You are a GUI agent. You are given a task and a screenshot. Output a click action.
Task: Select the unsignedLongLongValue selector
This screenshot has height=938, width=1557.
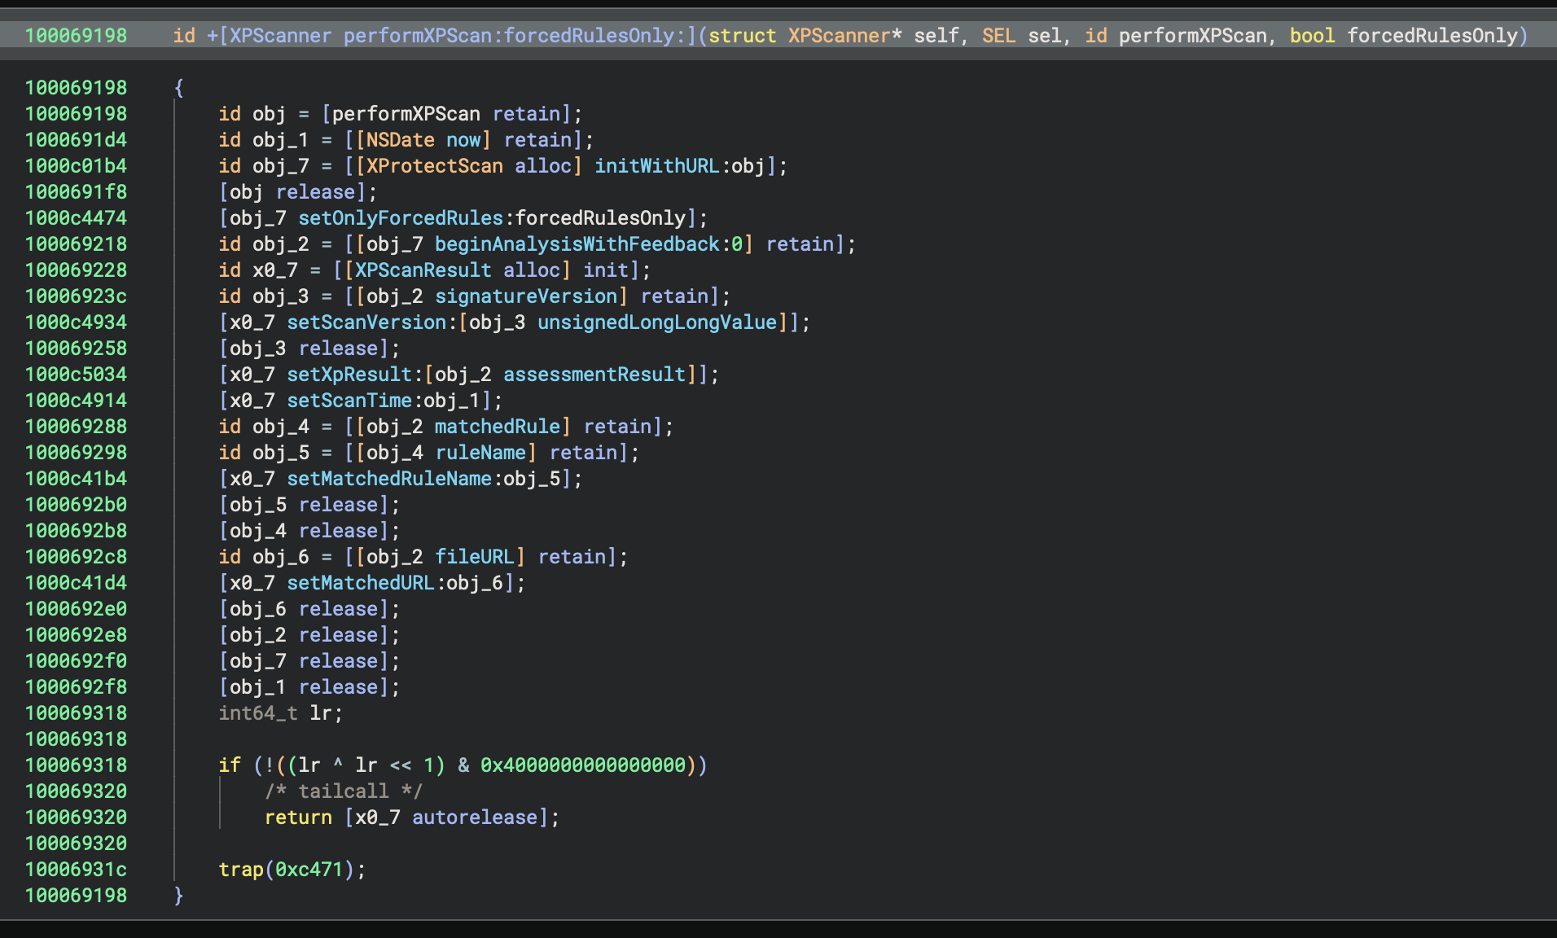[656, 322]
